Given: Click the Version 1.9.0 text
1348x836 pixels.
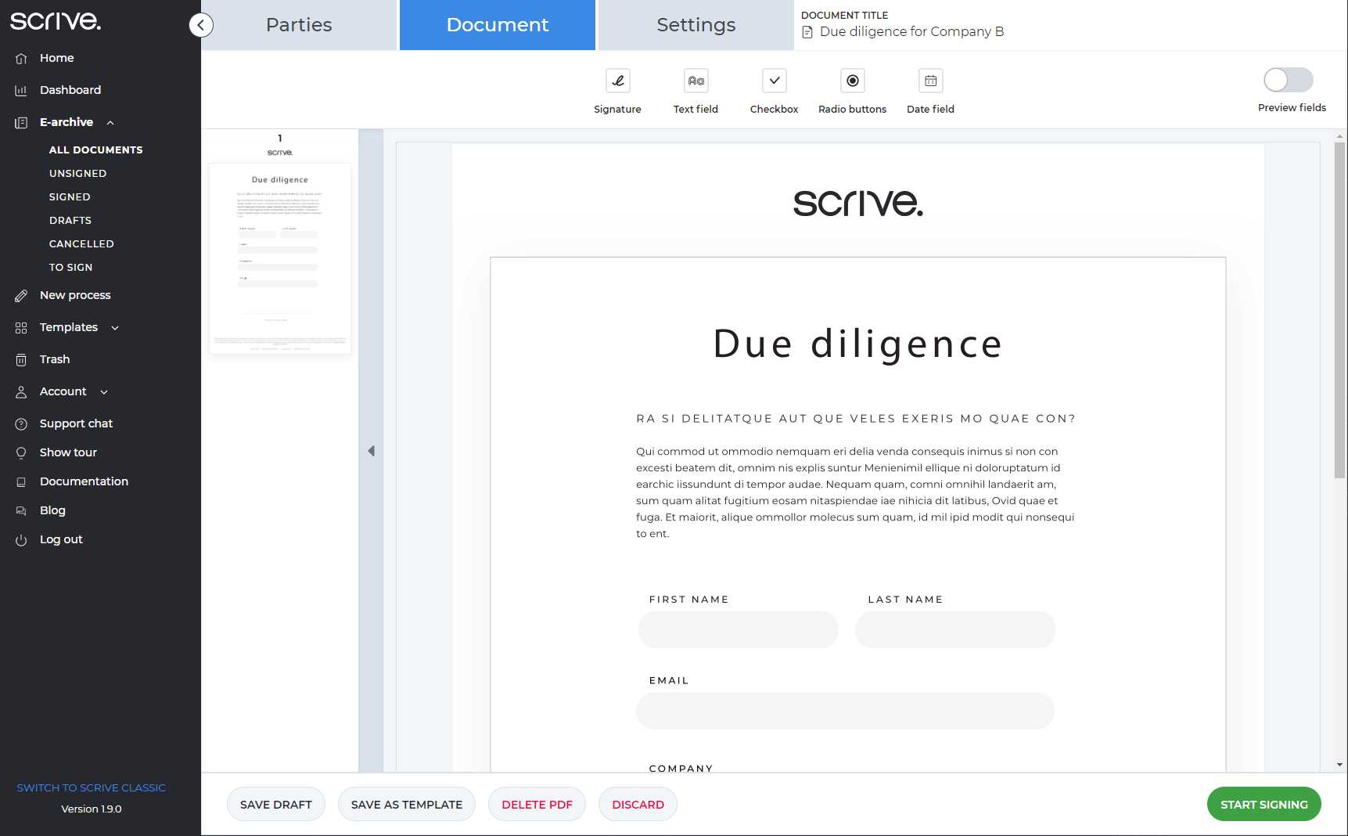Looking at the screenshot, I should 92,809.
